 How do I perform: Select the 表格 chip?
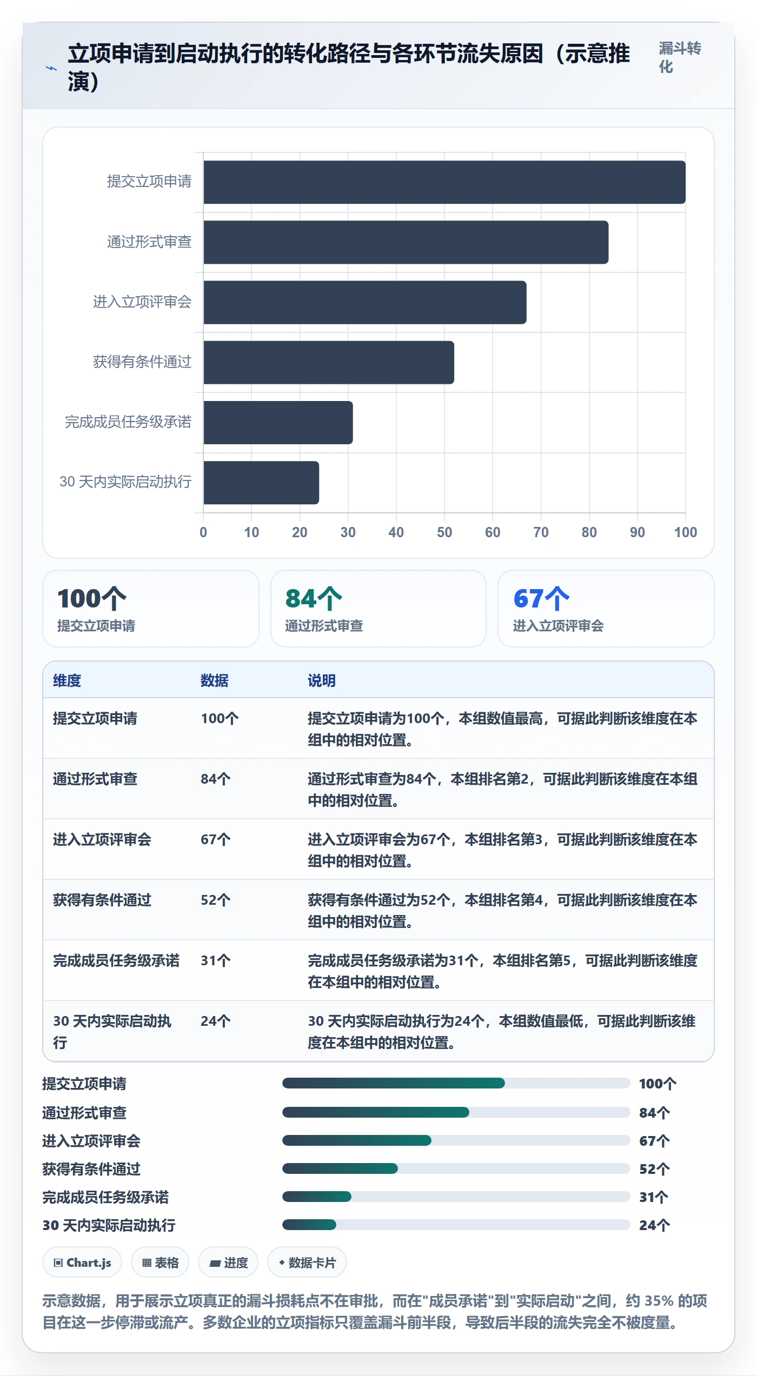point(160,1263)
